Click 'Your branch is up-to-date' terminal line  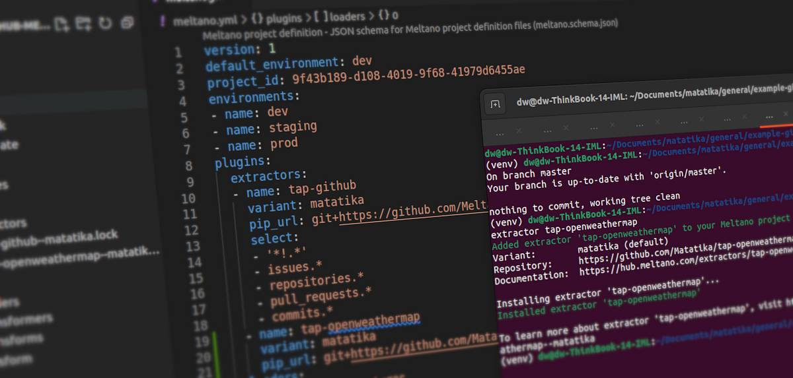click(x=607, y=180)
